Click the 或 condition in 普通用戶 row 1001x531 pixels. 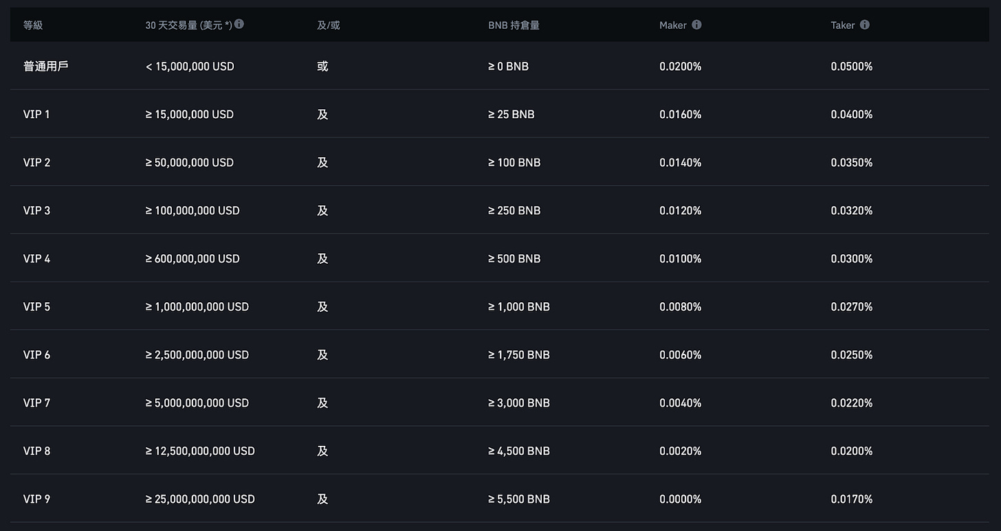322,67
